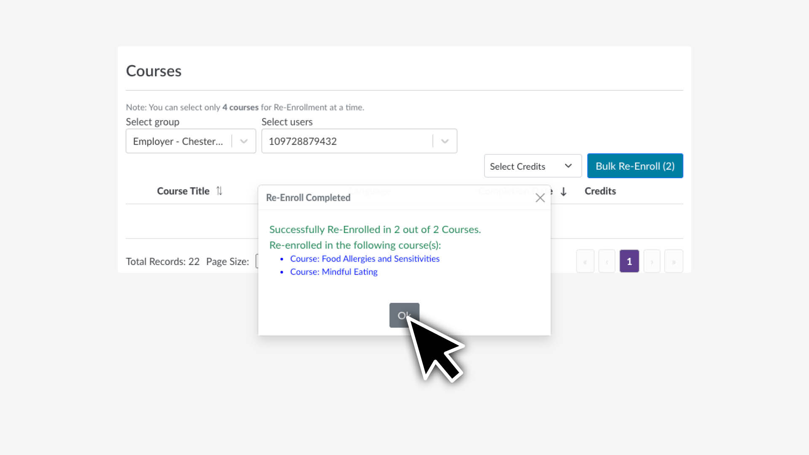Close the Re-Enroll Completed dialog with X

coord(540,198)
